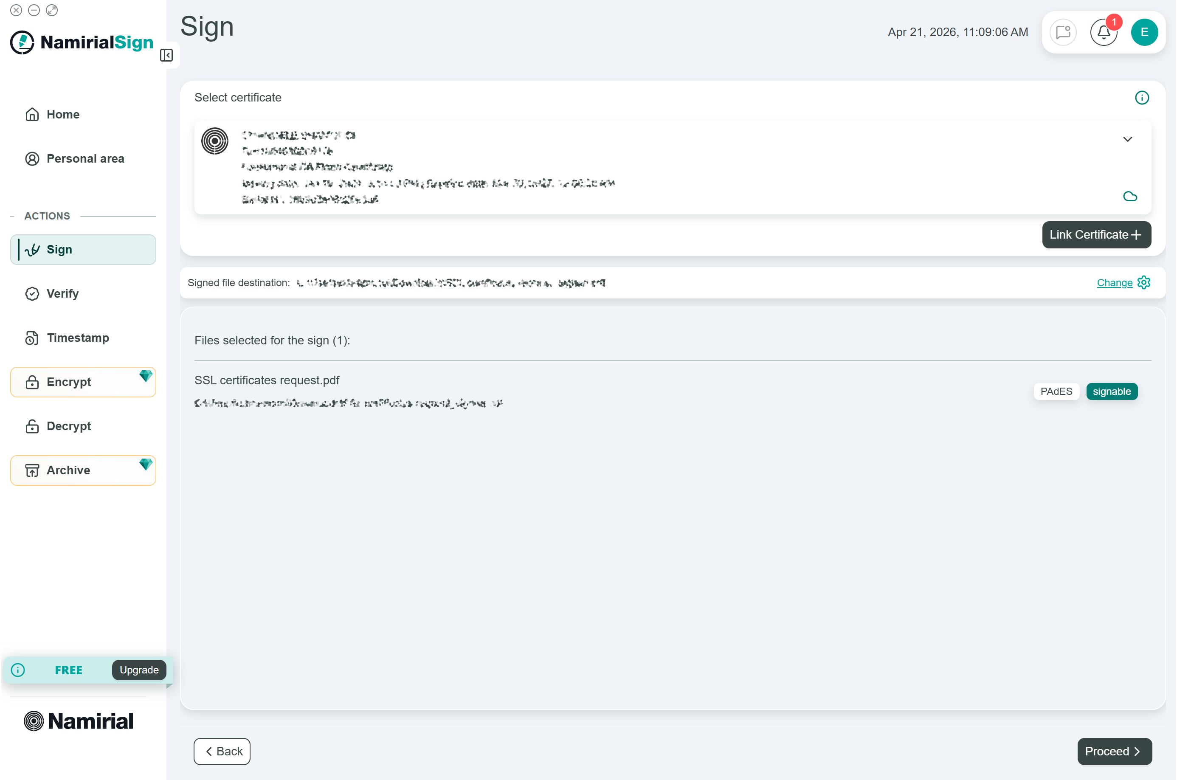Screen dimensions: 1177x780
Task: Go to Personal area
Action: (85, 159)
